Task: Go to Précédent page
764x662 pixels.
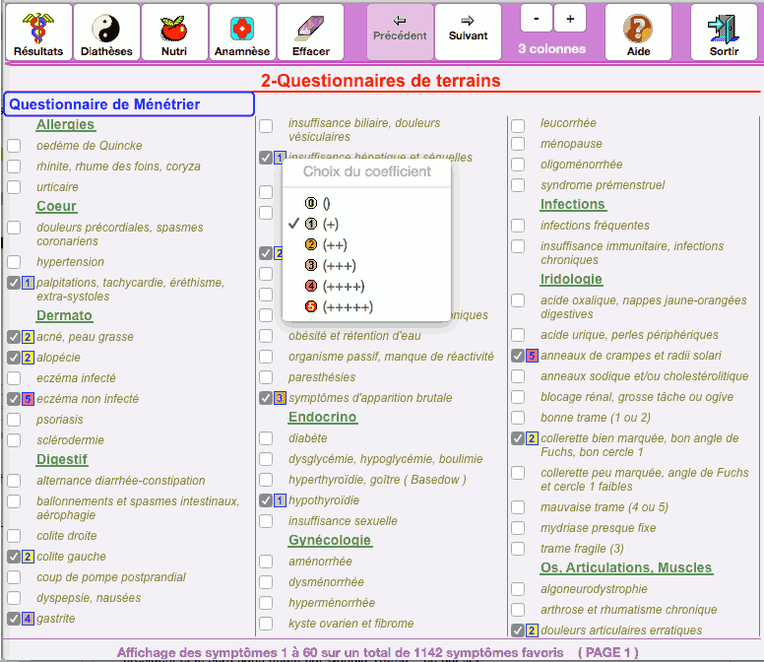Action: tap(400, 33)
